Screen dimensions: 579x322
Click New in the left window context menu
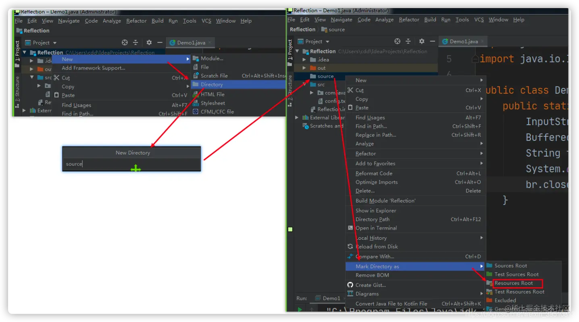pyautogui.click(x=121, y=59)
